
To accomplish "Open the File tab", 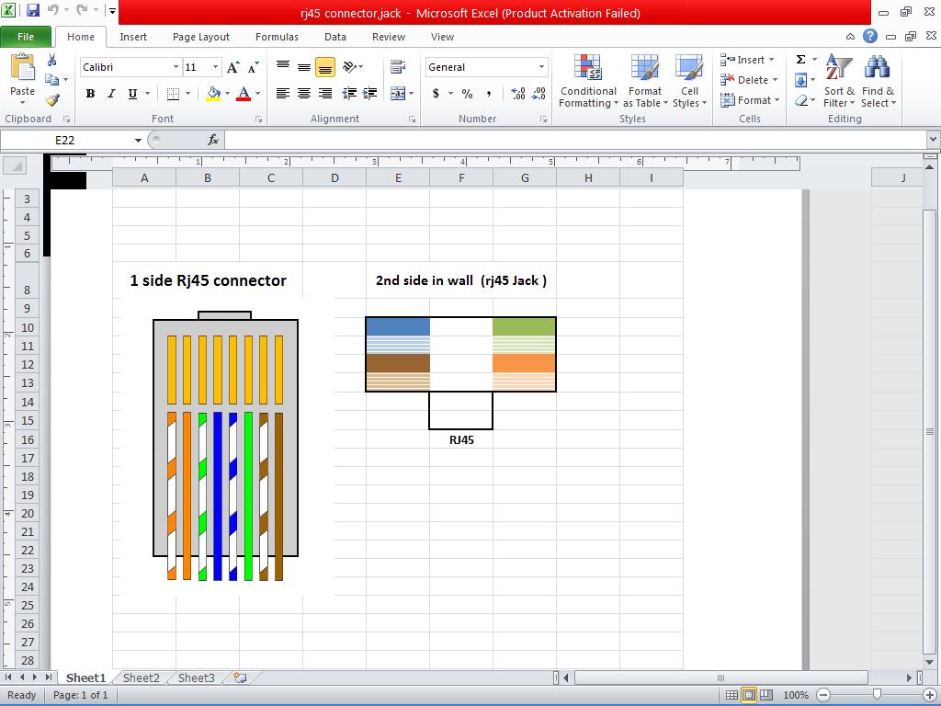I will 26,37.
